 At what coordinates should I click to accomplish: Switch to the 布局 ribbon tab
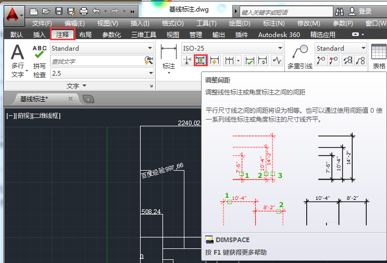[85, 34]
